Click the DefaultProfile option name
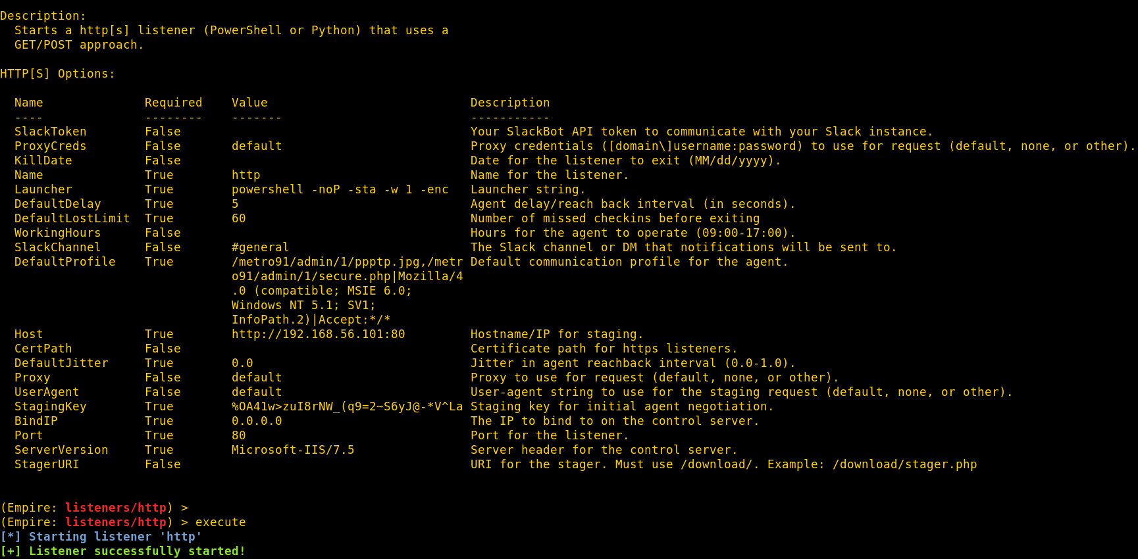The image size is (1138, 559). point(65,262)
